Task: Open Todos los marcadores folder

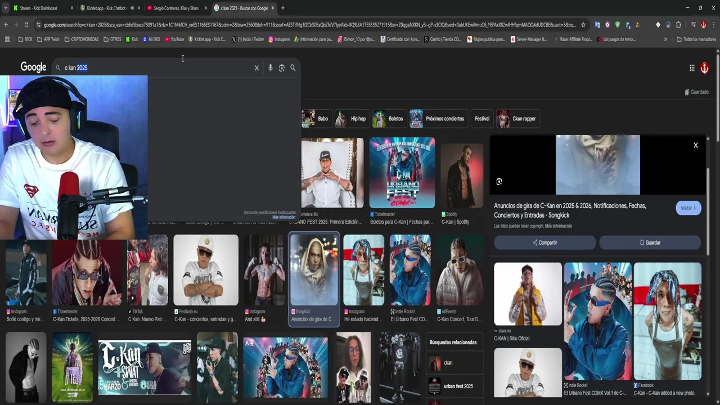Action: (x=696, y=39)
